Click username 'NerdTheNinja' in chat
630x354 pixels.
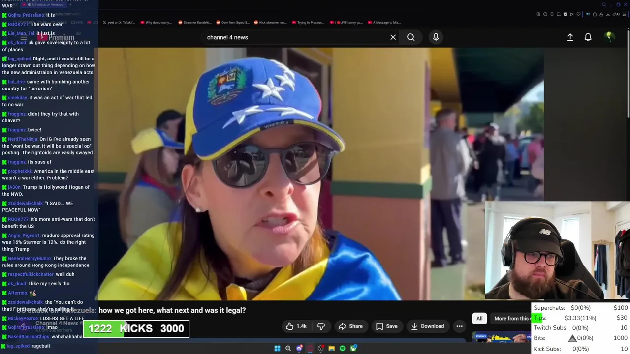(23, 139)
